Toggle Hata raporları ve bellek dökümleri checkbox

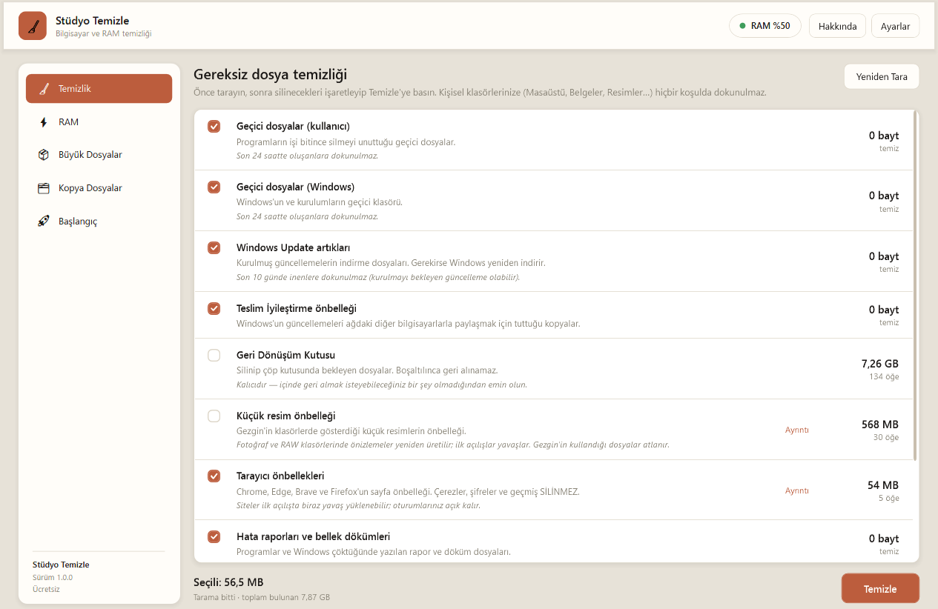pyautogui.click(x=214, y=537)
